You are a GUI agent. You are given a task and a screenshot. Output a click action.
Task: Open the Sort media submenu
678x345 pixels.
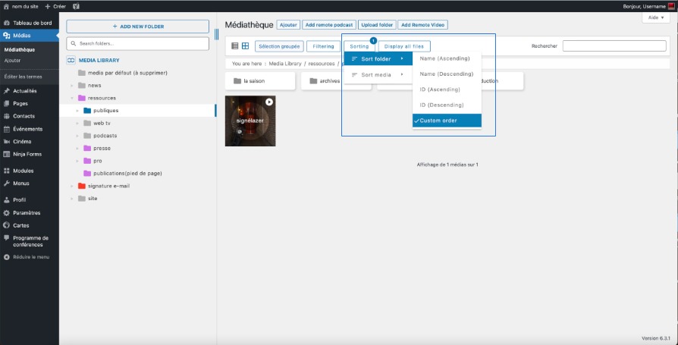(378, 74)
